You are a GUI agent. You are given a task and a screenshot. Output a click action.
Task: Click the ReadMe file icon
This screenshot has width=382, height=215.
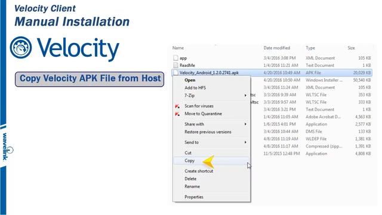pyautogui.click(x=175, y=65)
